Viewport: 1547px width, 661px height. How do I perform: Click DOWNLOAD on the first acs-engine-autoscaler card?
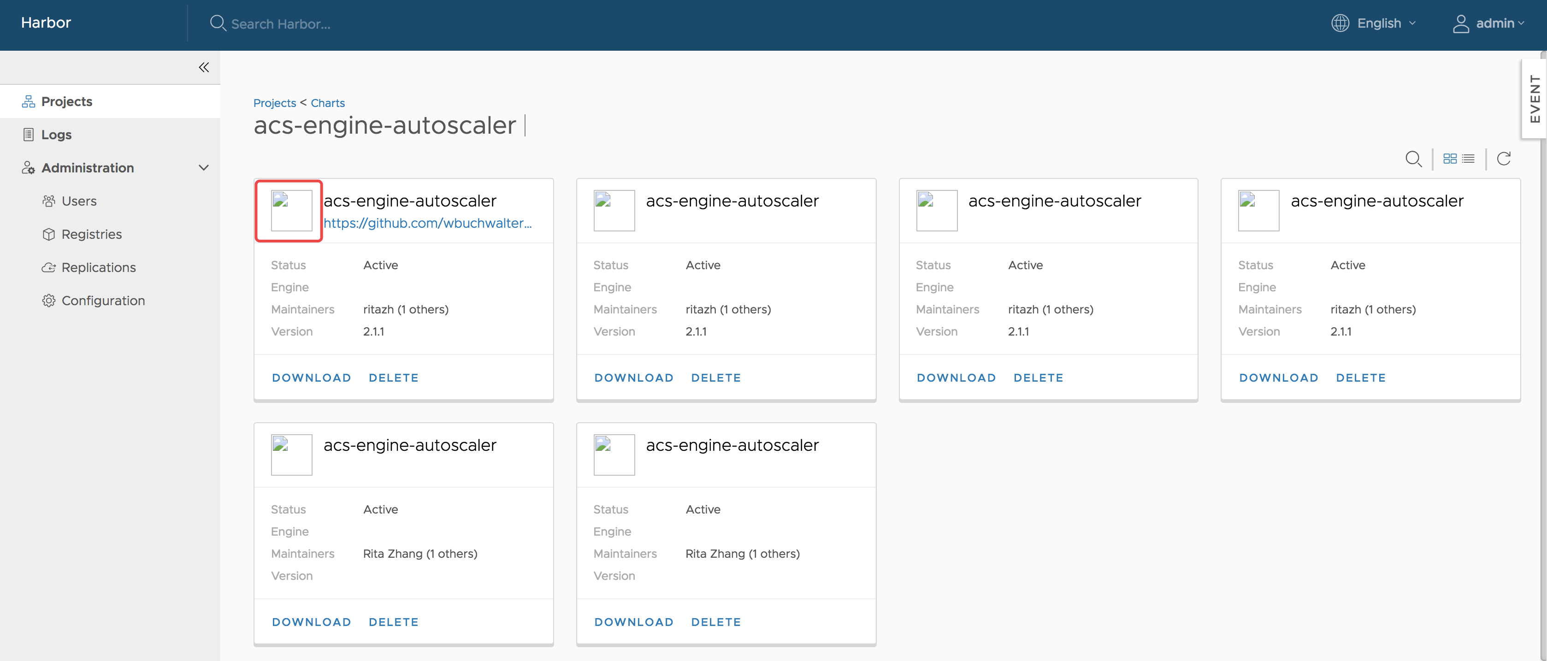311,377
